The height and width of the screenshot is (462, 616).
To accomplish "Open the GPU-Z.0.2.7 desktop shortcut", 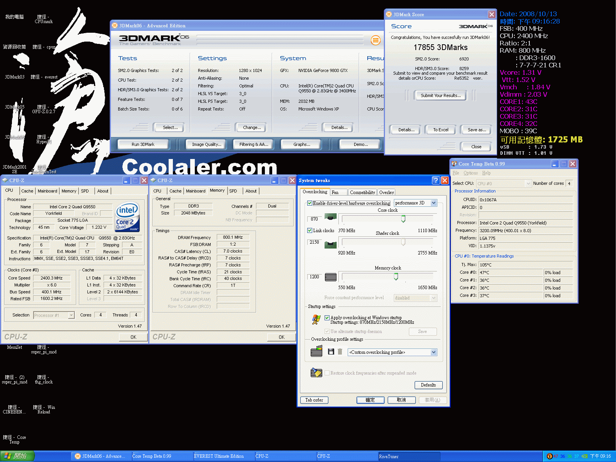I will coord(44,109).
